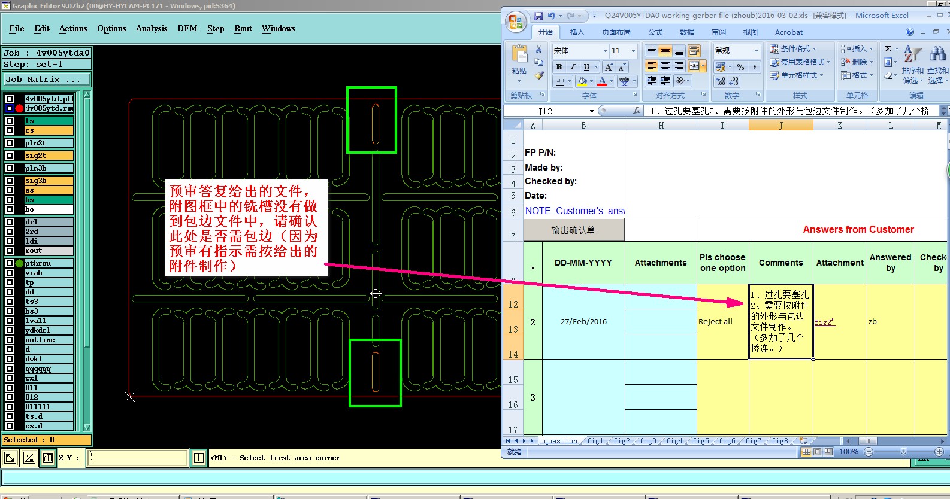Viewport: 950px width, 499px height.
Task: Open the Conditional Formatting dropdown
Action: 794,49
